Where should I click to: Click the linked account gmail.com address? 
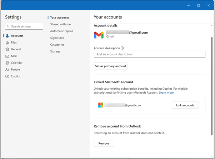(122, 105)
